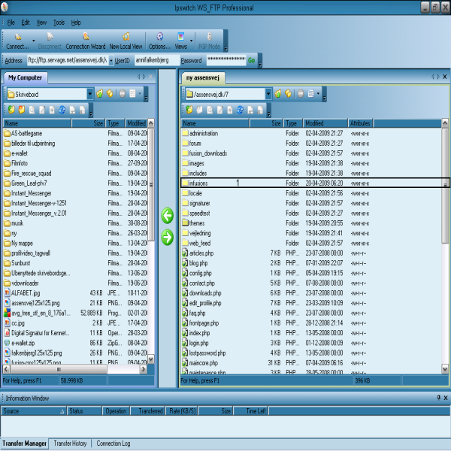The width and height of the screenshot is (451, 451).
Task: Open the Tools menu
Action: [x=59, y=23]
